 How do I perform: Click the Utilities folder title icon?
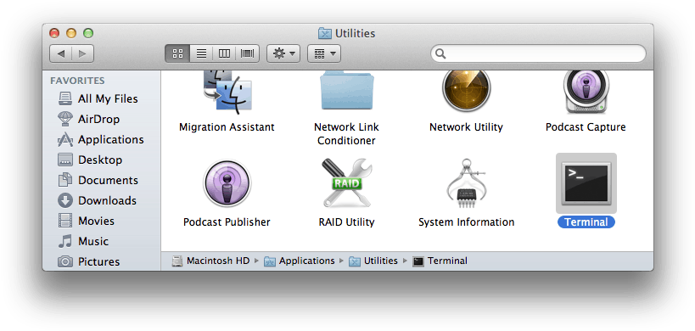tap(325, 33)
